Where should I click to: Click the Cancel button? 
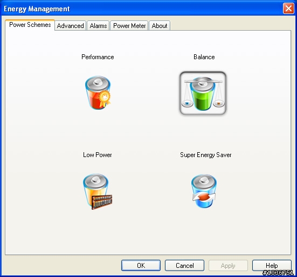185,266
